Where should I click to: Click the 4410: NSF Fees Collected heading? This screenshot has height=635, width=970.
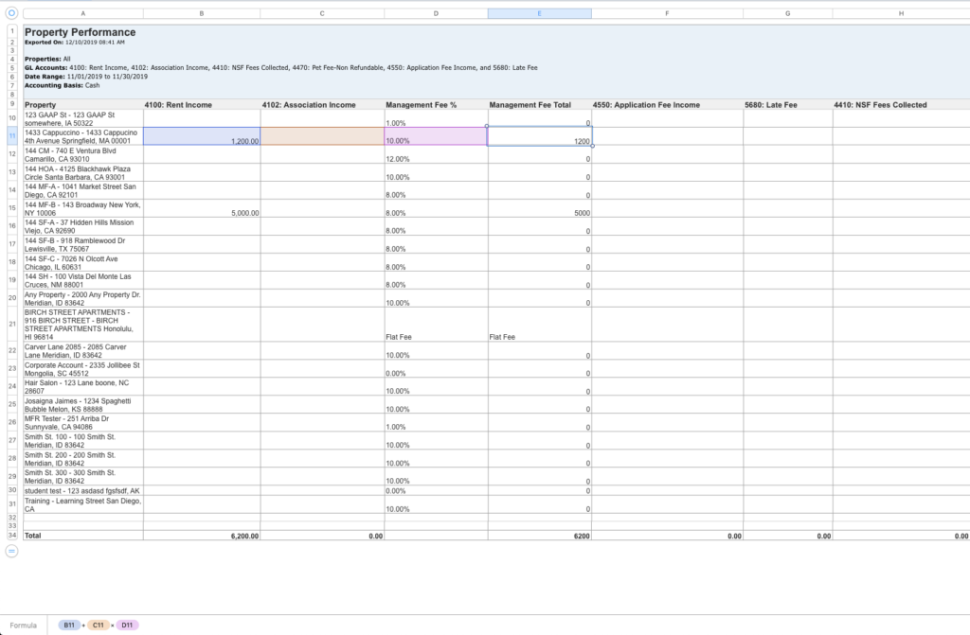coord(901,104)
